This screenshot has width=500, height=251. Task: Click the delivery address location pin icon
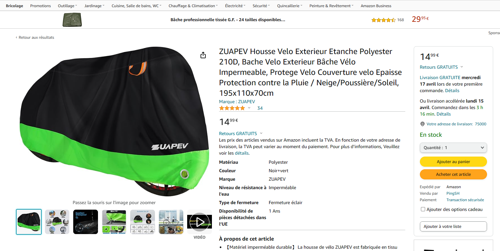pos(423,124)
